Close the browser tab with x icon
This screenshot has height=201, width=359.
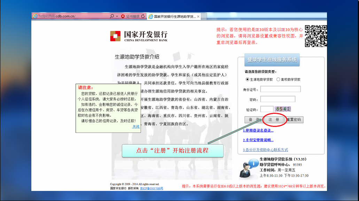(x=198, y=16)
